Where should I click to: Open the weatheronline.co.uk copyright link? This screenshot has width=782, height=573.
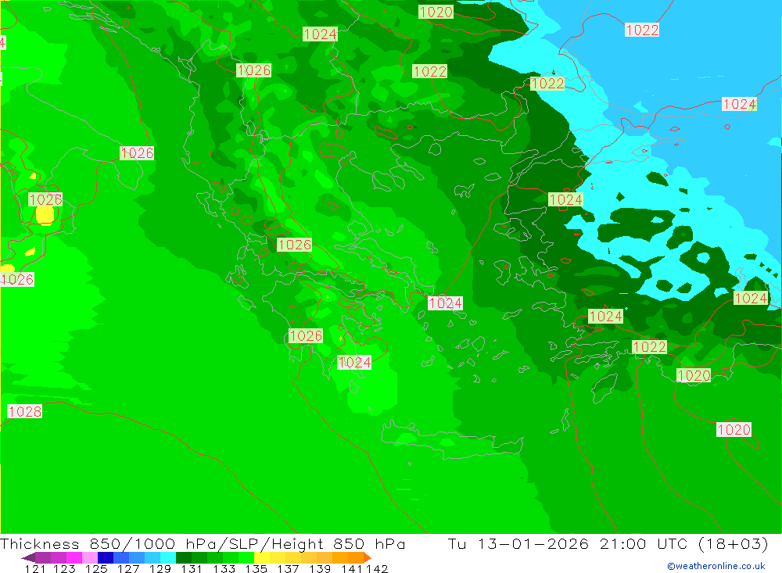point(716,566)
